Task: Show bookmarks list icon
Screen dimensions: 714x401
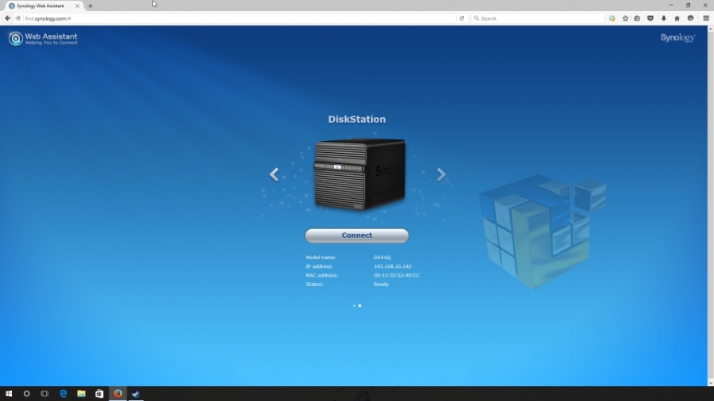Action: pyautogui.click(x=637, y=19)
